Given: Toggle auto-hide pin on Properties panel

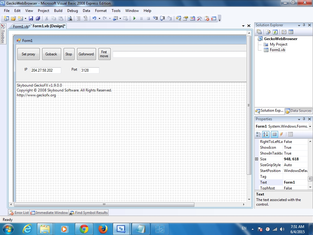Looking at the screenshot, I should coord(304,119).
